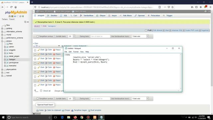The height and width of the screenshot is (120, 213).
Task: Collapse all databases in the navigation tree
Action: [25, 22]
